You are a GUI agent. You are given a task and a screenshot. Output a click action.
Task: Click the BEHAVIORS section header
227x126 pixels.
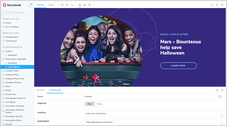click(x=11, y=33)
